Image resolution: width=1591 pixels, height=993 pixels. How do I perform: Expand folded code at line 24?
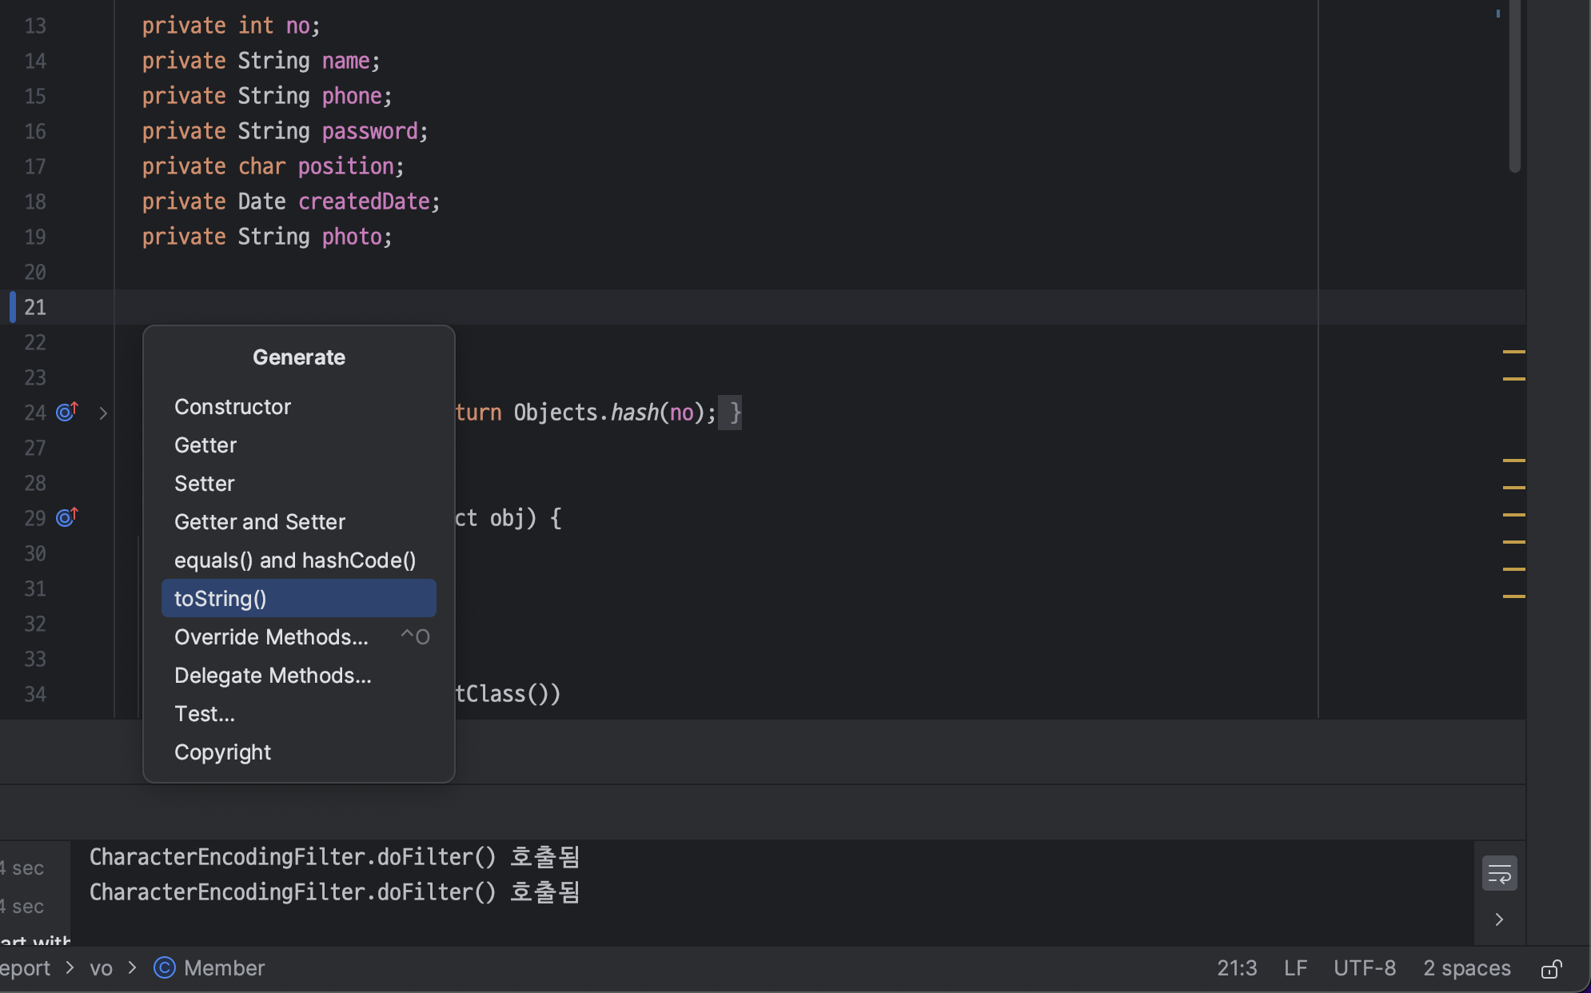tap(103, 413)
